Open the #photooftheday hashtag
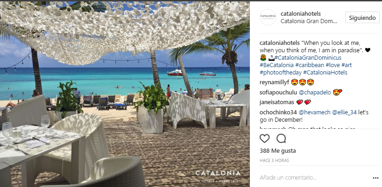 [280, 73]
